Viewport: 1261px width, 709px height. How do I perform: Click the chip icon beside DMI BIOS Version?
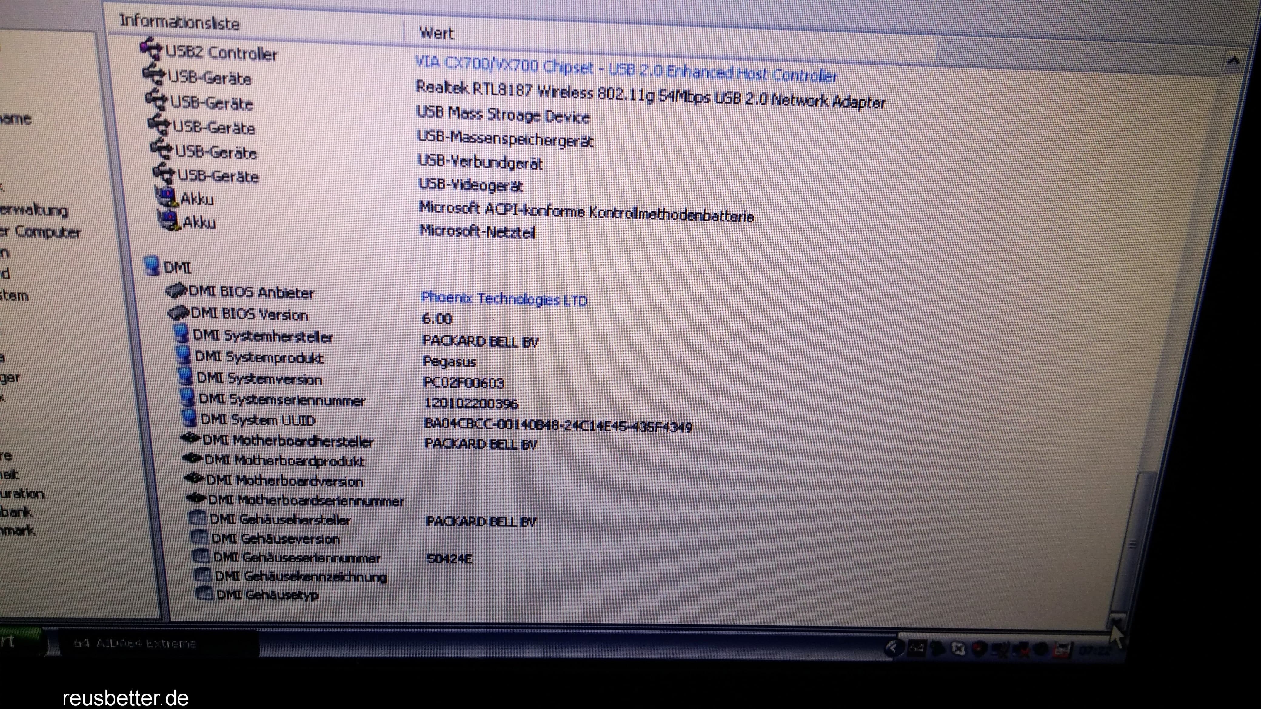click(178, 313)
